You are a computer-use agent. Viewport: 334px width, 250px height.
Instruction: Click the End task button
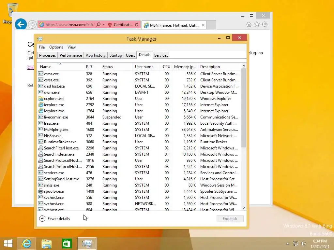pyautogui.click(x=230, y=218)
